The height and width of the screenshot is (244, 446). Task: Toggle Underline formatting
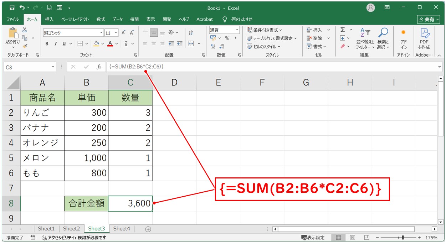point(64,44)
